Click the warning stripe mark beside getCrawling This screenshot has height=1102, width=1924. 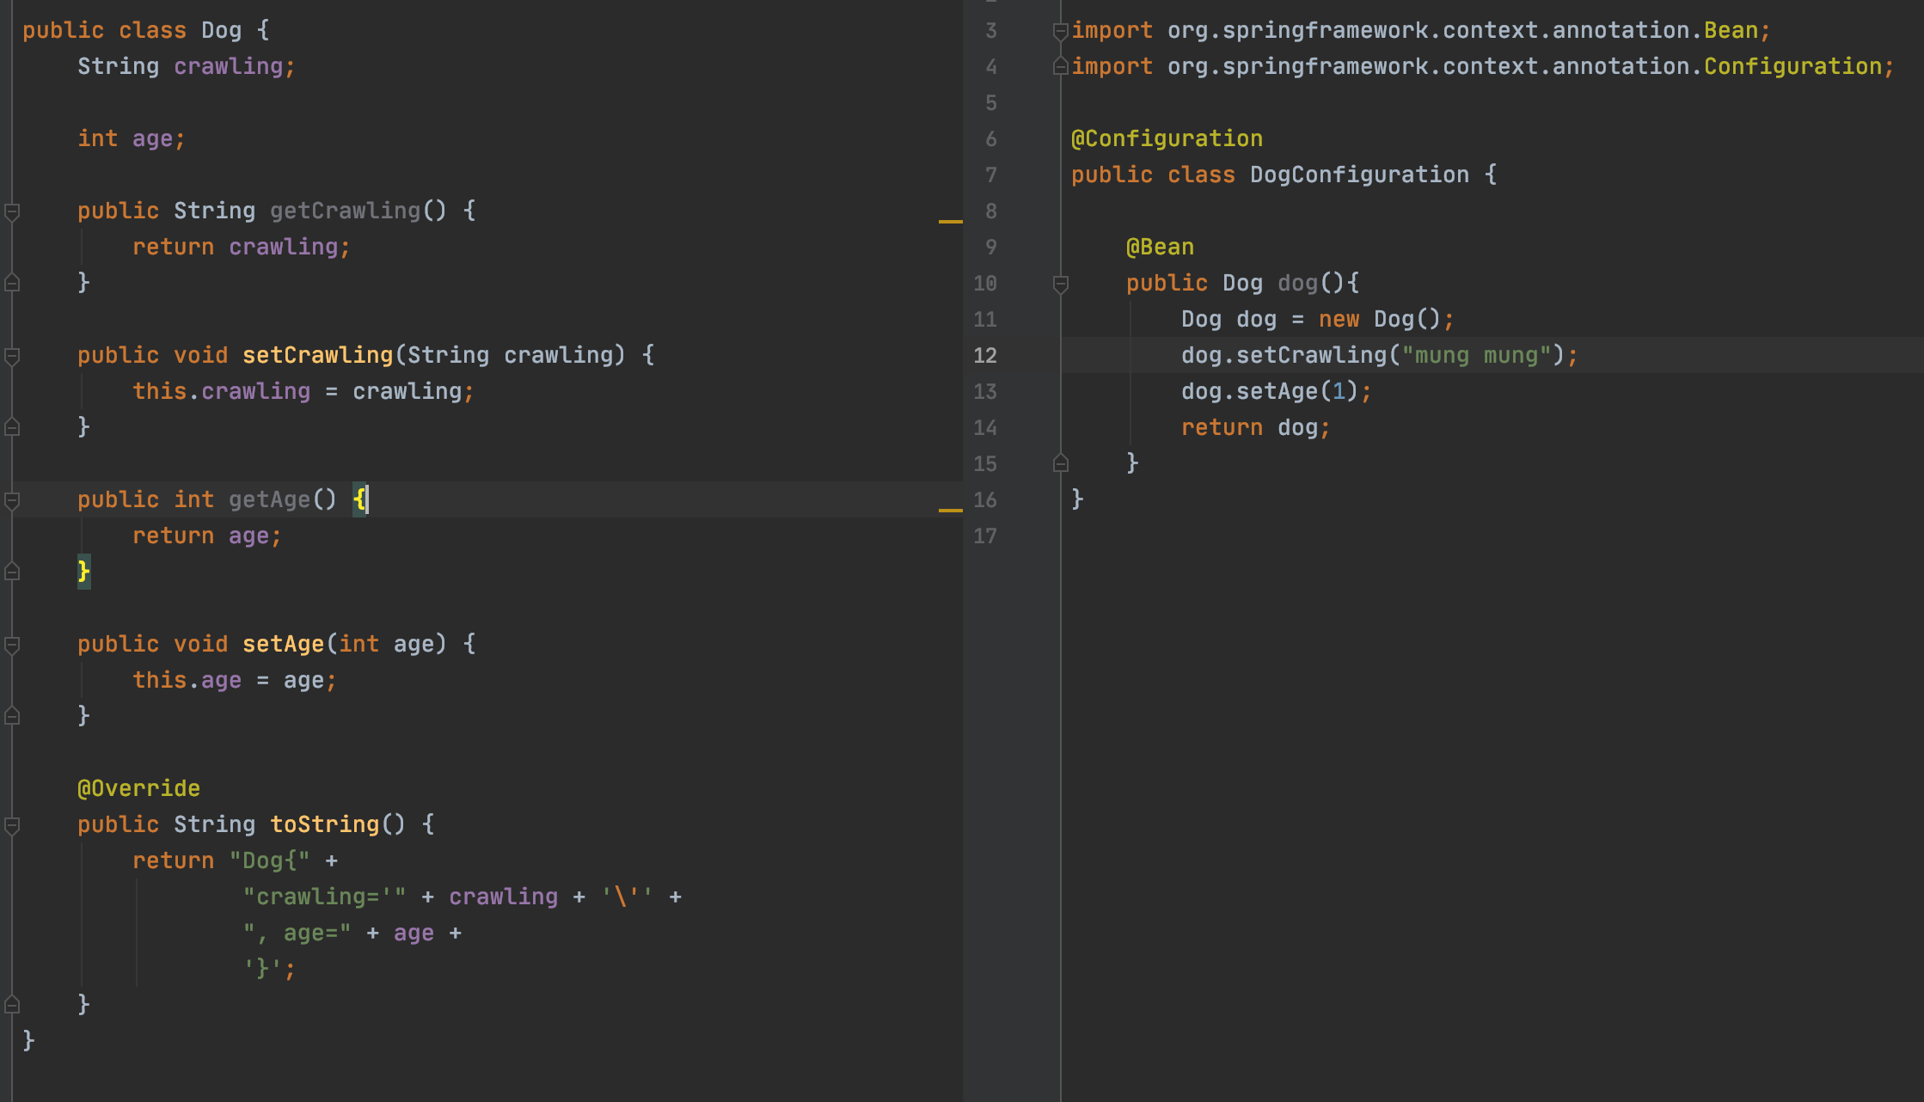[950, 222]
